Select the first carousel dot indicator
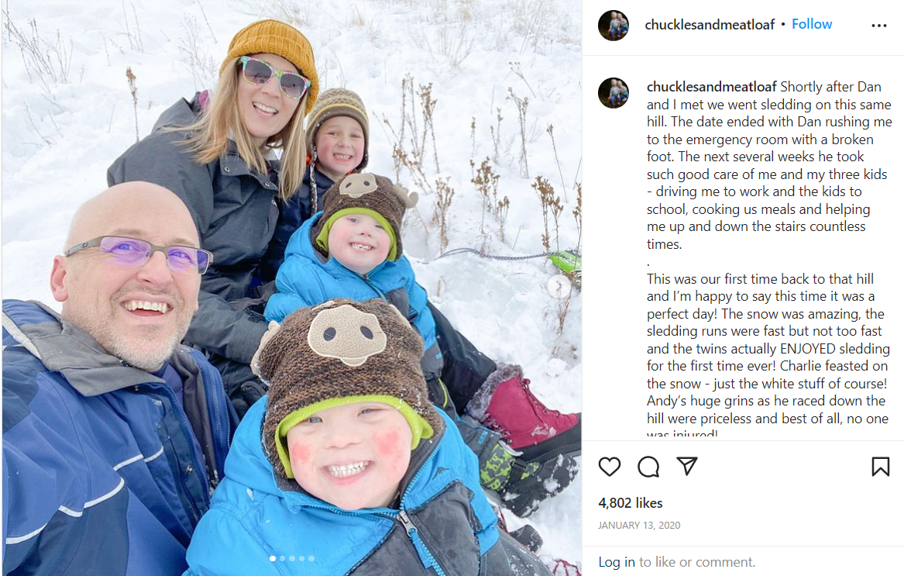Screen dimensions: 904x576 click(x=273, y=558)
